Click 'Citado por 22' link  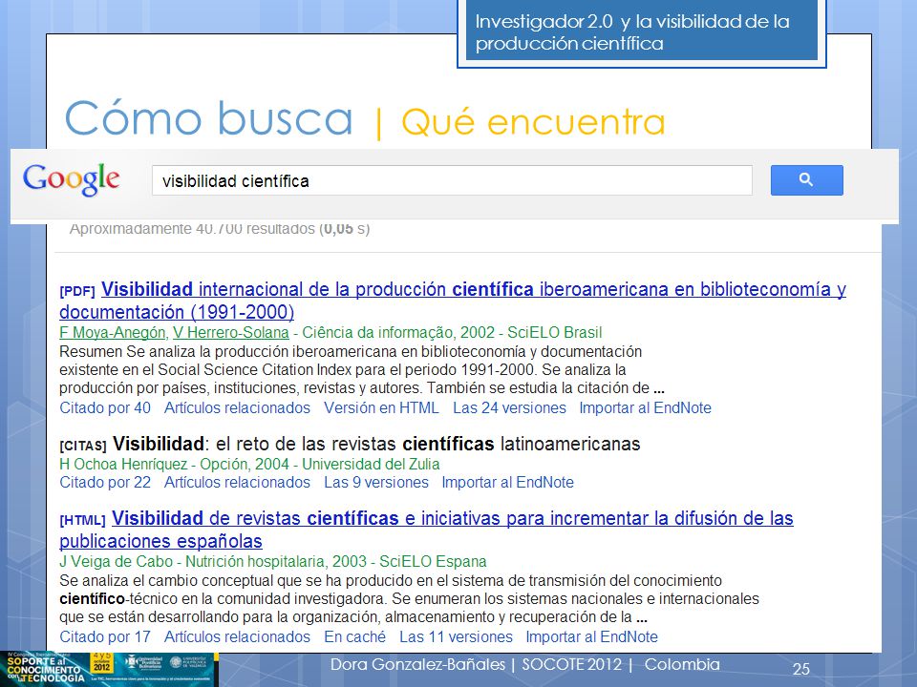[x=105, y=482]
